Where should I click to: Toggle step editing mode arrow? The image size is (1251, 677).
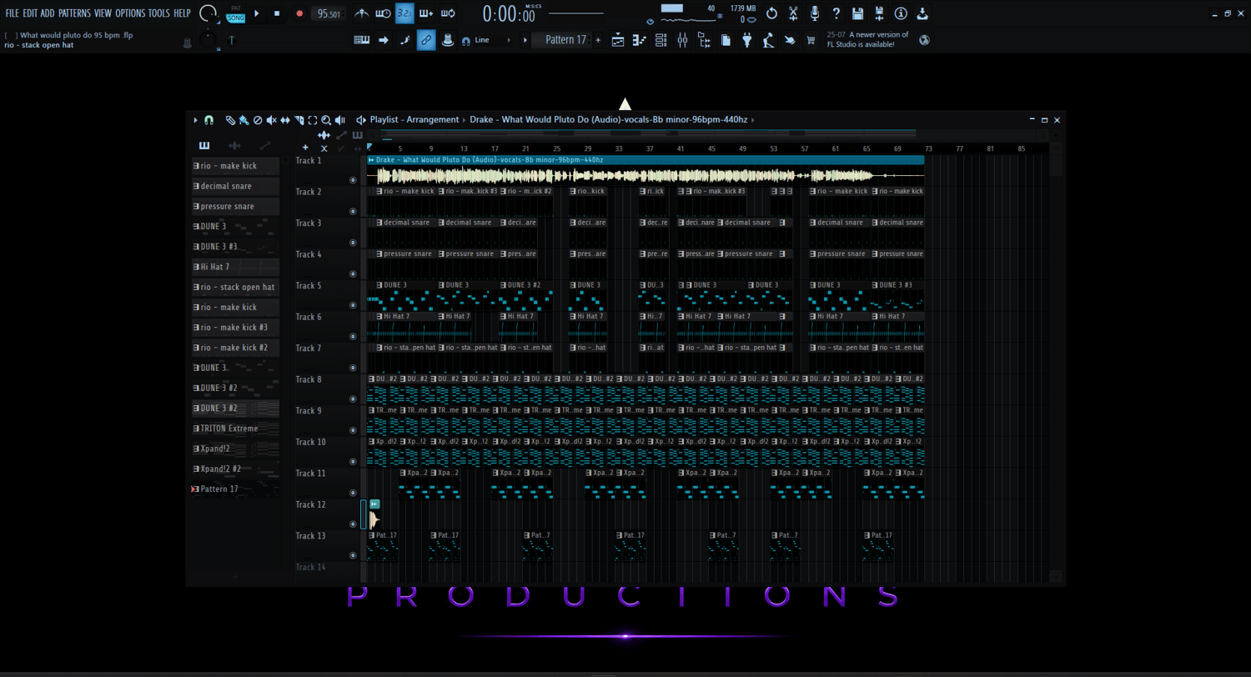coord(384,40)
